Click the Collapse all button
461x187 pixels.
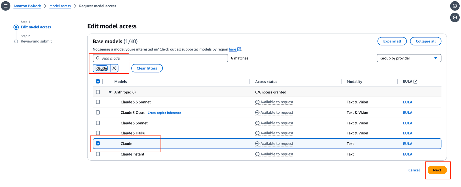(426, 41)
